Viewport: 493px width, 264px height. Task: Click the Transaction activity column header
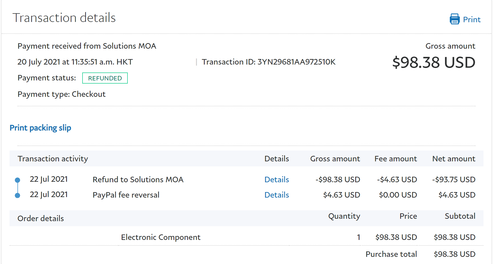click(x=53, y=159)
